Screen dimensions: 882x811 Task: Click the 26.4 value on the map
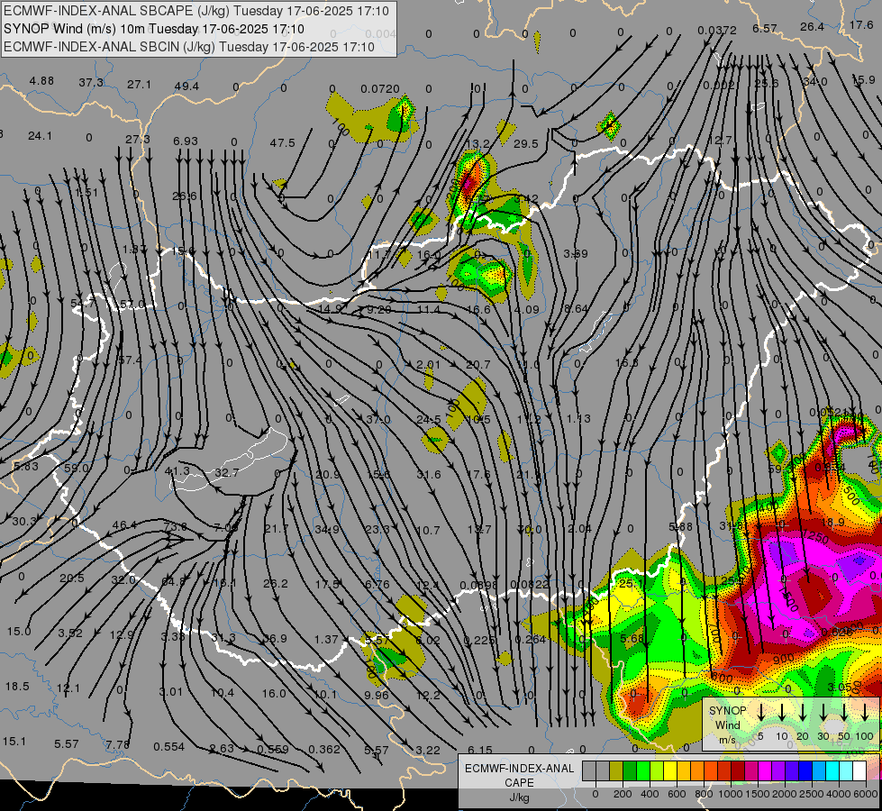coord(813,27)
